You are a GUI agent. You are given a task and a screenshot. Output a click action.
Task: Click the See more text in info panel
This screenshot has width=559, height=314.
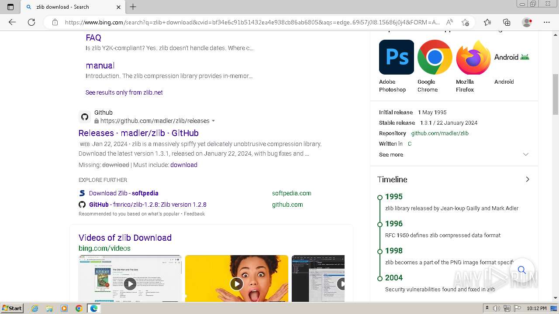pyautogui.click(x=391, y=155)
